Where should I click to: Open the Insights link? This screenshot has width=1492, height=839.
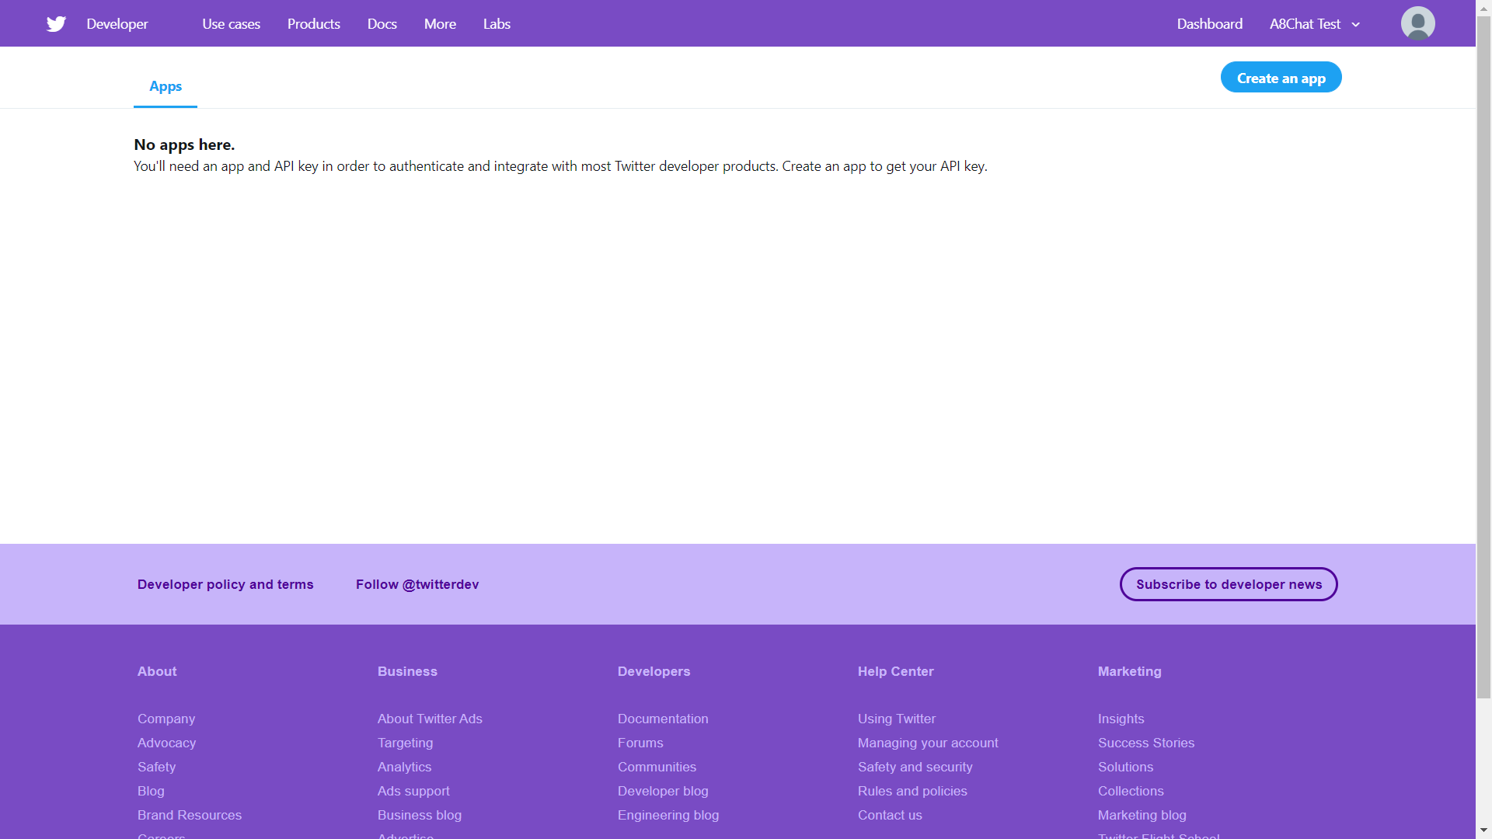[1121, 719]
